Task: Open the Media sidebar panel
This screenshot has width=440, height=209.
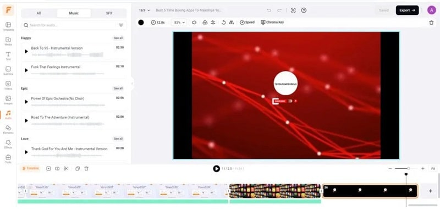Action: coord(8,41)
